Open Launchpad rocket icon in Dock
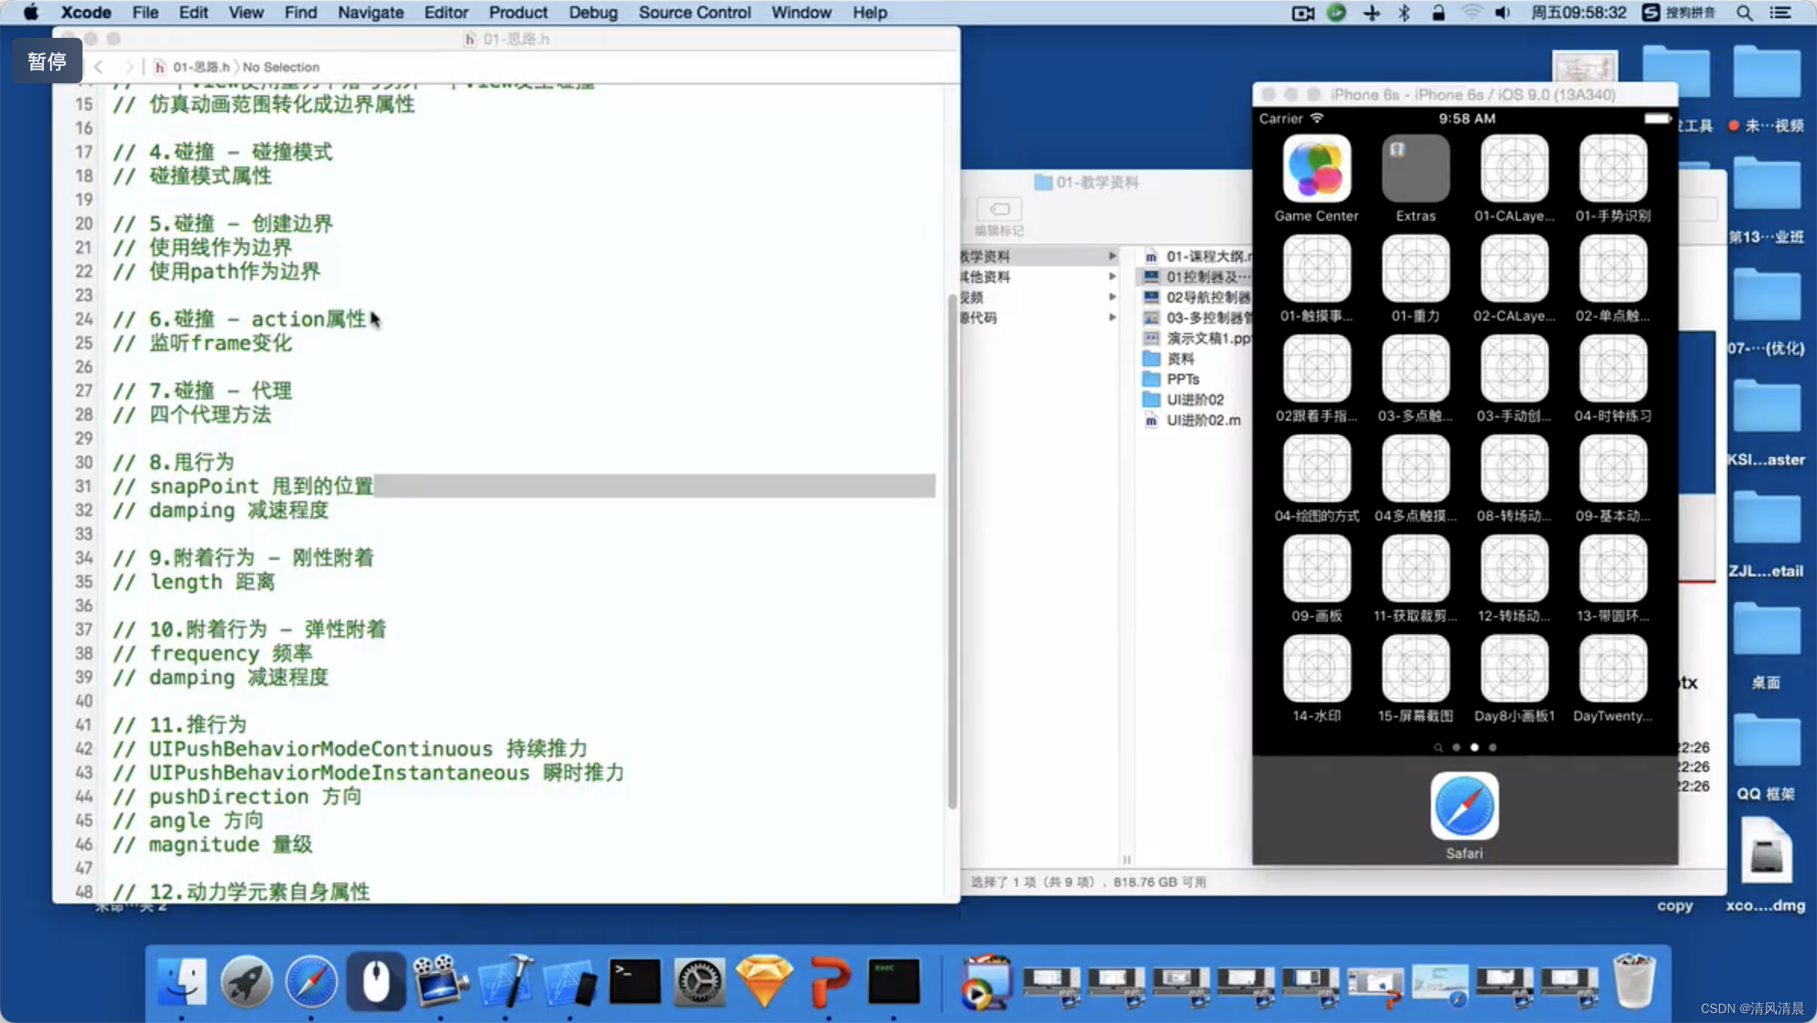 [246, 981]
